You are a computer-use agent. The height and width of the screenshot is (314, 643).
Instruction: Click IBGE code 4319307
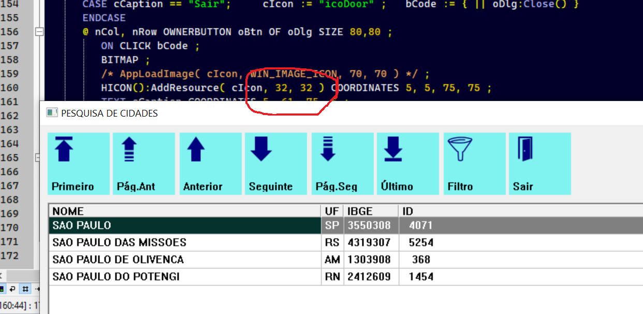(x=369, y=242)
